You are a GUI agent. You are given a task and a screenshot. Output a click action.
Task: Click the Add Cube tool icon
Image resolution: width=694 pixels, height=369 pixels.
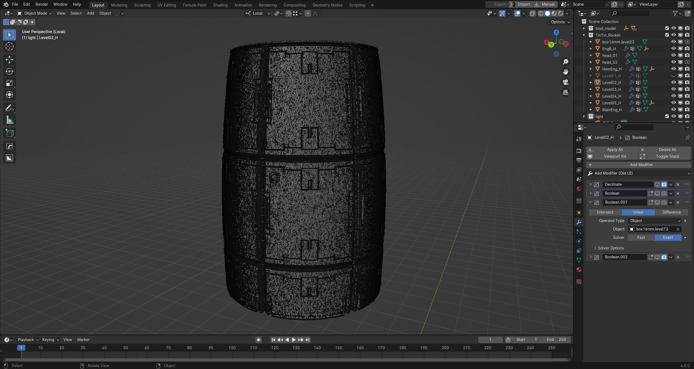[9, 133]
